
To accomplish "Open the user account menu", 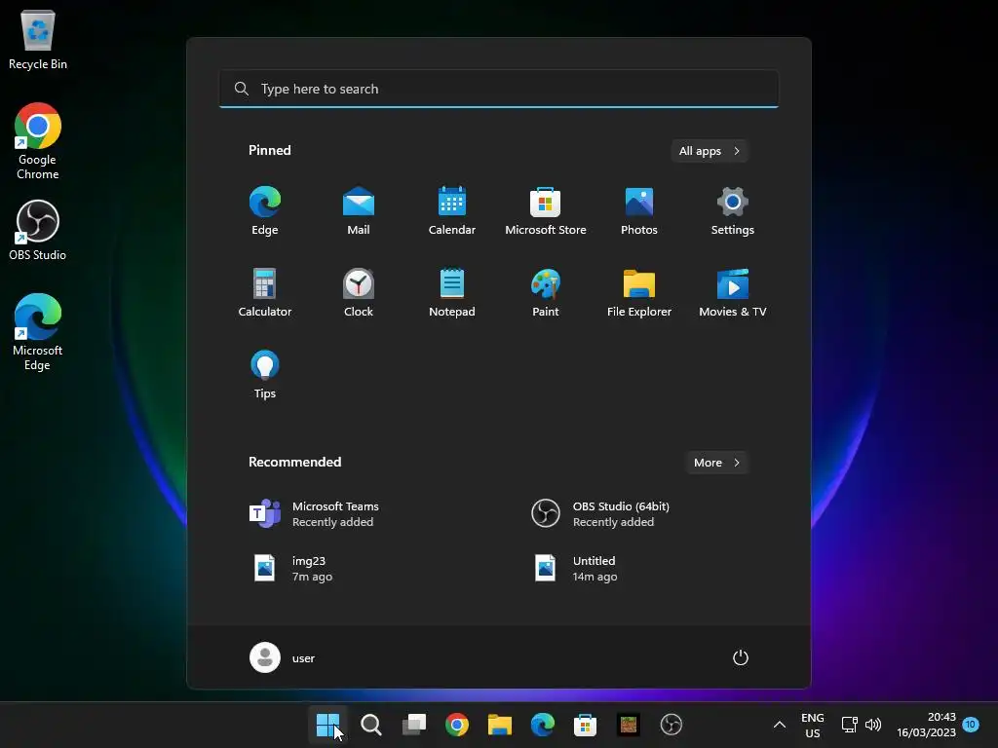I will [x=283, y=657].
